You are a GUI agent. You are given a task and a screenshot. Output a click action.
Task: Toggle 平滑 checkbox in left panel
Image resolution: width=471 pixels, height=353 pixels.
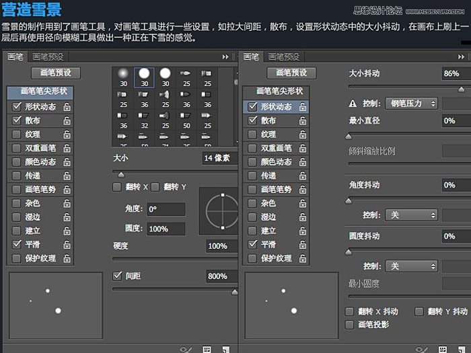point(17,244)
